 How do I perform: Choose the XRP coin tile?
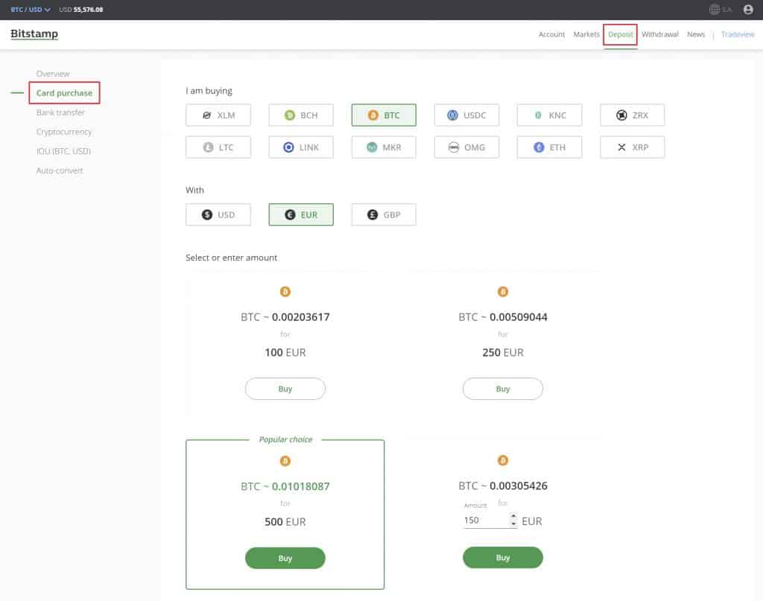[632, 147]
